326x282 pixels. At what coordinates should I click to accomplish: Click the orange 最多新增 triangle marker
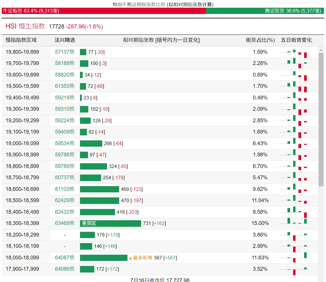(130, 258)
